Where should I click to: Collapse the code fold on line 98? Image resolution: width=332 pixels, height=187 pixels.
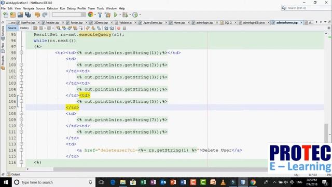click(x=21, y=52)
